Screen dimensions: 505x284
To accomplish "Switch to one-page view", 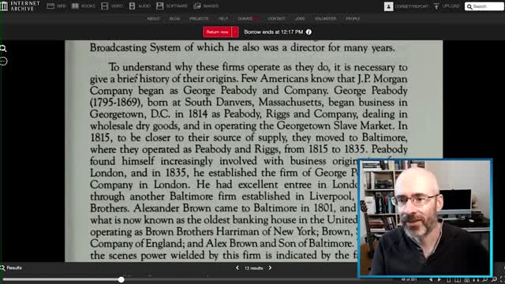I will (449, 280).
